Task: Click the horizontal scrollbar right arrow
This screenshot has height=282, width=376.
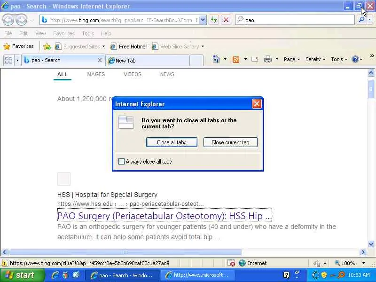Action: [363, 252]
